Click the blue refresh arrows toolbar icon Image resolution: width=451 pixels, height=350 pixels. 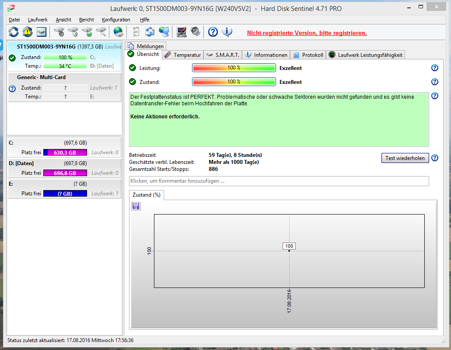14,31
